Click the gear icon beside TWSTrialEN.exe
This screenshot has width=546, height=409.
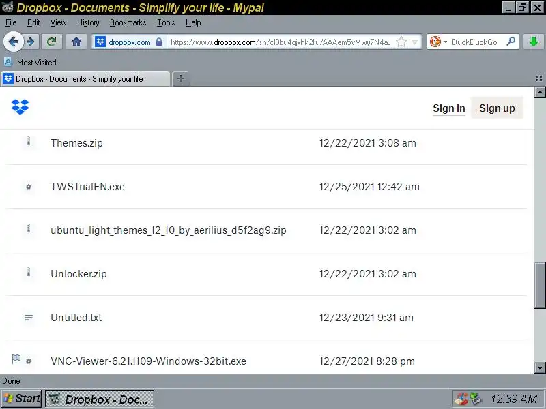click(29, 187)
